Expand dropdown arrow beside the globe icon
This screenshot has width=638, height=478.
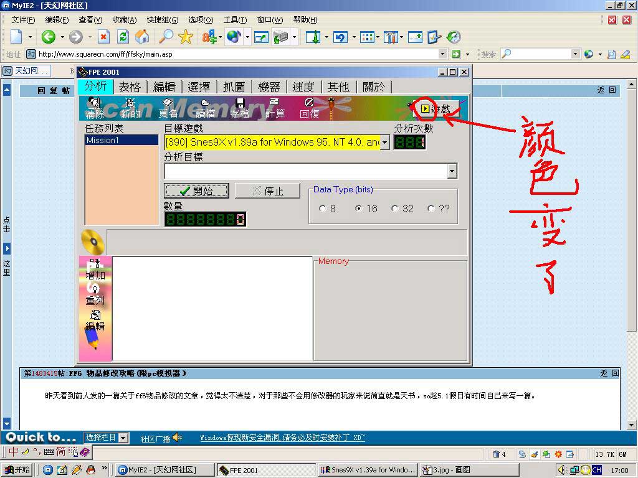coord(247,37)
